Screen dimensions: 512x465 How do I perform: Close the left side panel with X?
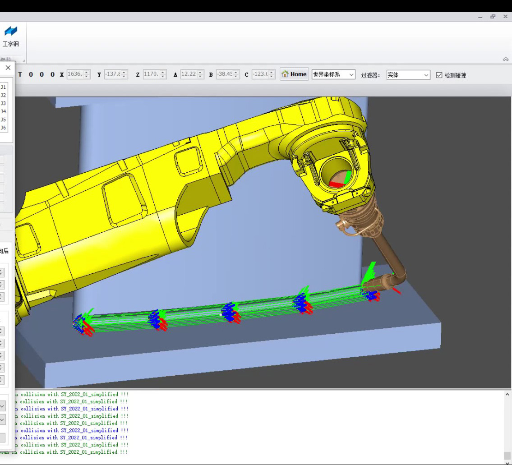point(8,68)
